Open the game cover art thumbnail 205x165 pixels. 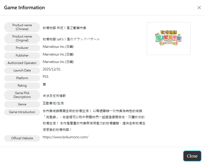(169, 39)
